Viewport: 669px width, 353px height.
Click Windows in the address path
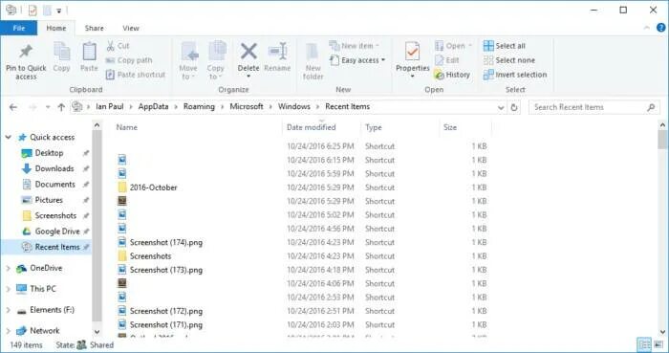click(294, 107)
